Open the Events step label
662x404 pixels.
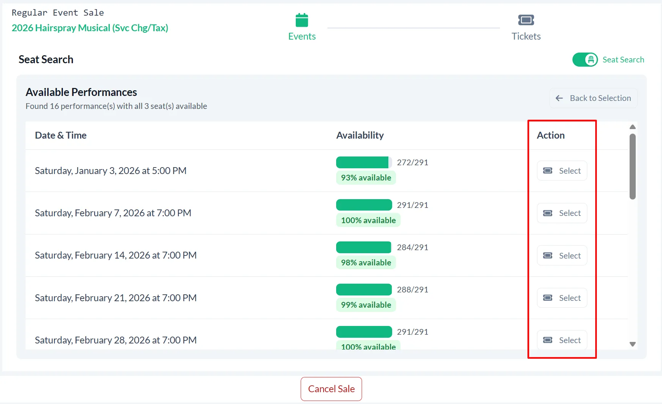(302, 36)
